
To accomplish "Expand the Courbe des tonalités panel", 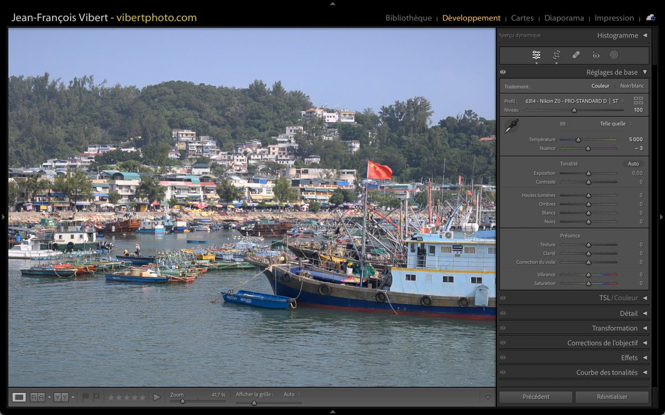I will [x=607, y=372].
